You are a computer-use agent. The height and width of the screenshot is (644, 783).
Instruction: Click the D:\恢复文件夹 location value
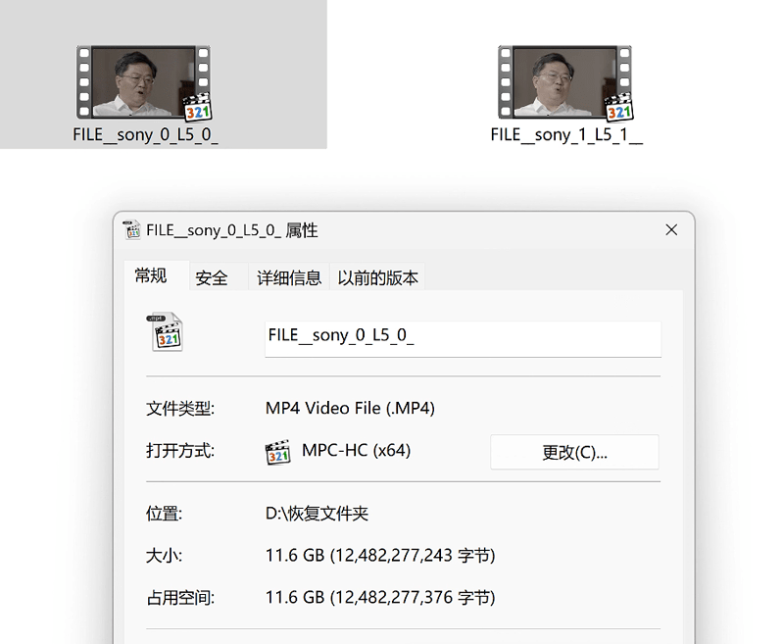click(317, 514)
